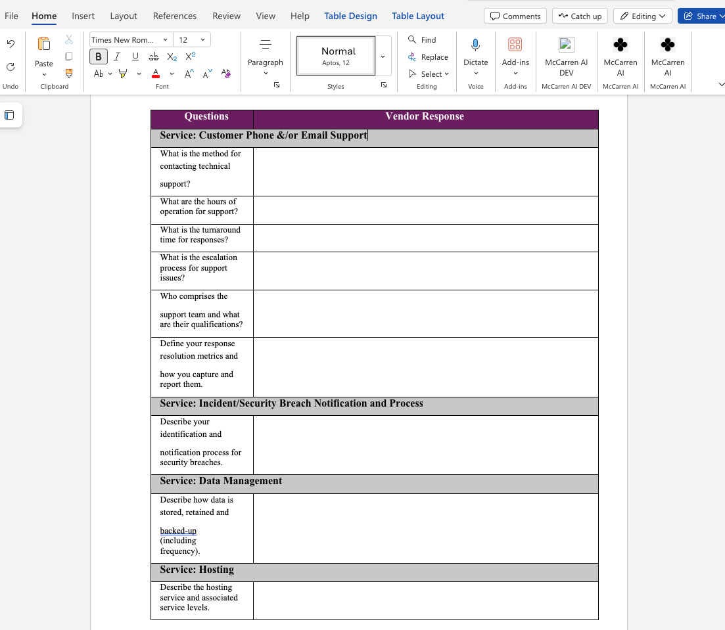Toggle Italic formatting
The height and width of the screenshot is (630, 725).
[117, 56]
